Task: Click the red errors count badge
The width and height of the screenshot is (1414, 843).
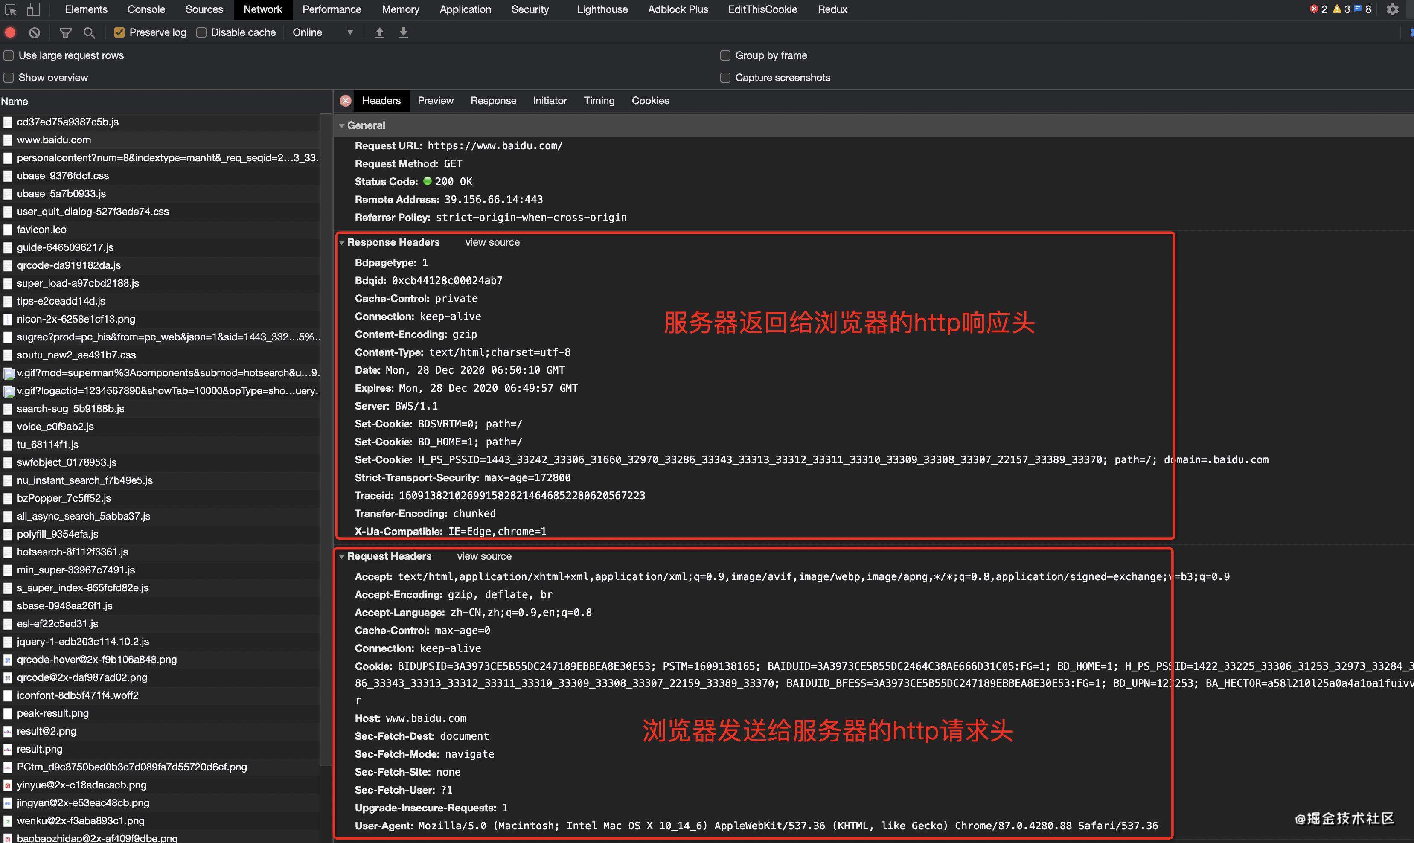Action: [1318, 9]
